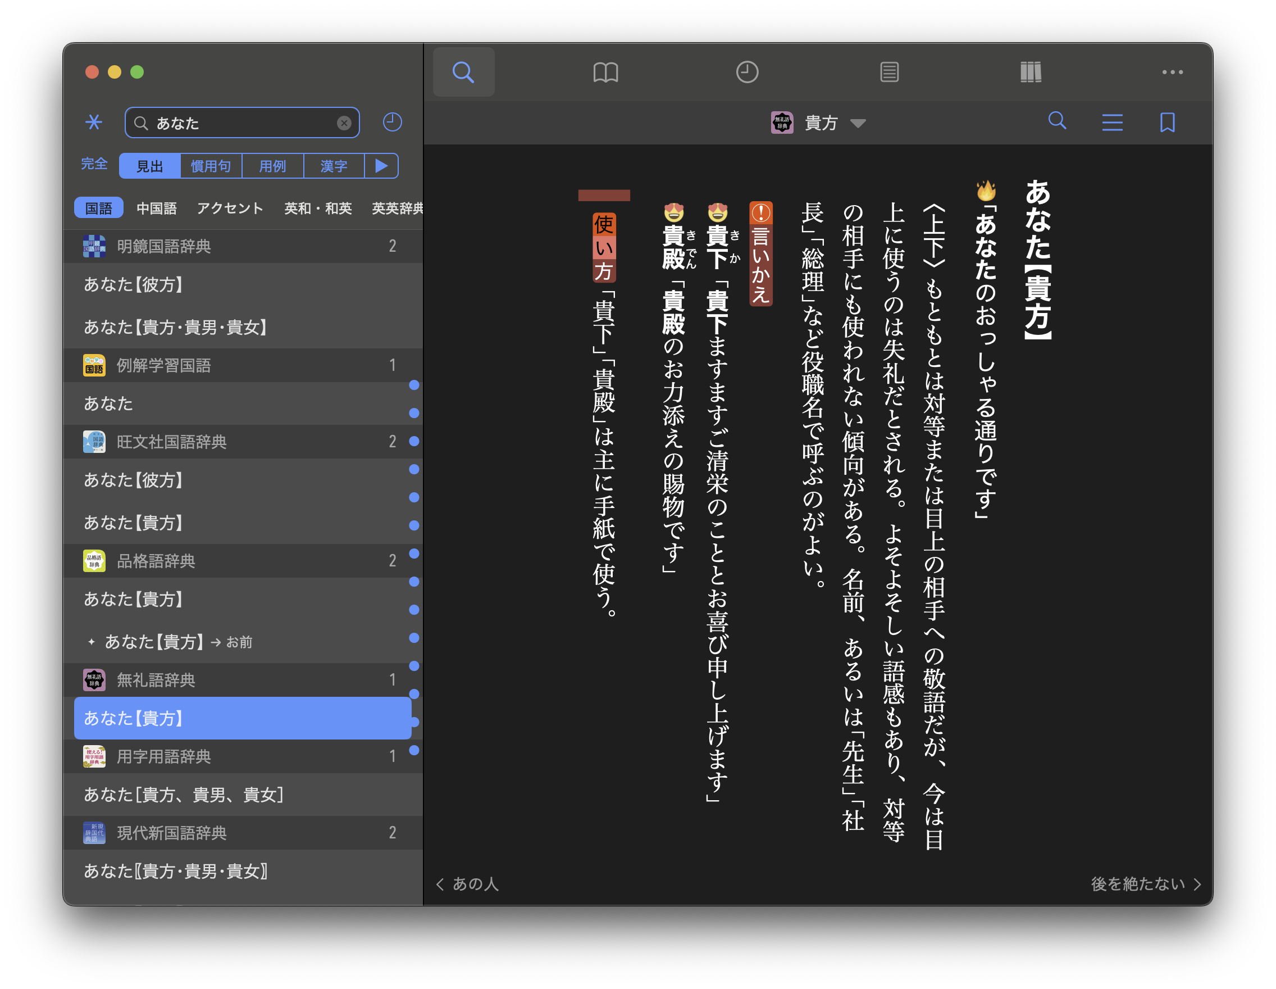Open the book reading tab icon
Screen dimensions: 1276x989
(605, 72)
